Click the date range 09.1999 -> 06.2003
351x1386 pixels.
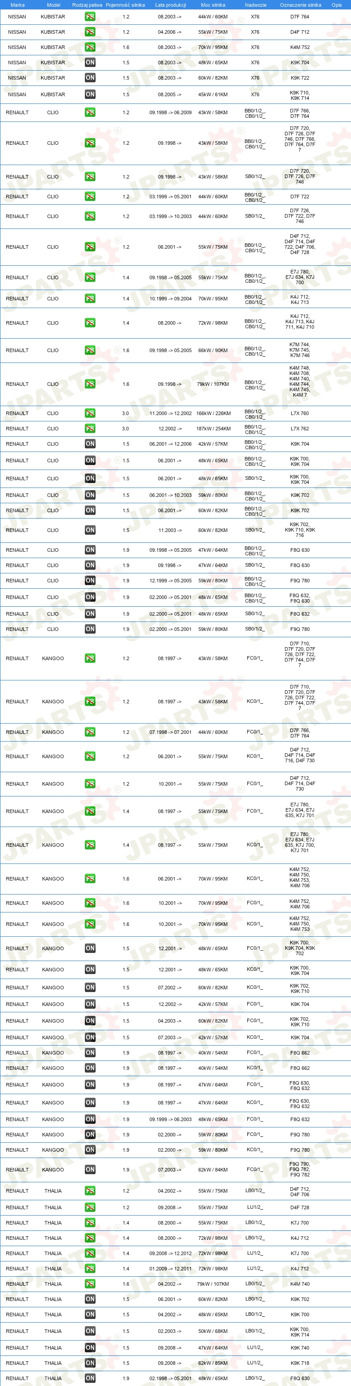click(170, 1120)
